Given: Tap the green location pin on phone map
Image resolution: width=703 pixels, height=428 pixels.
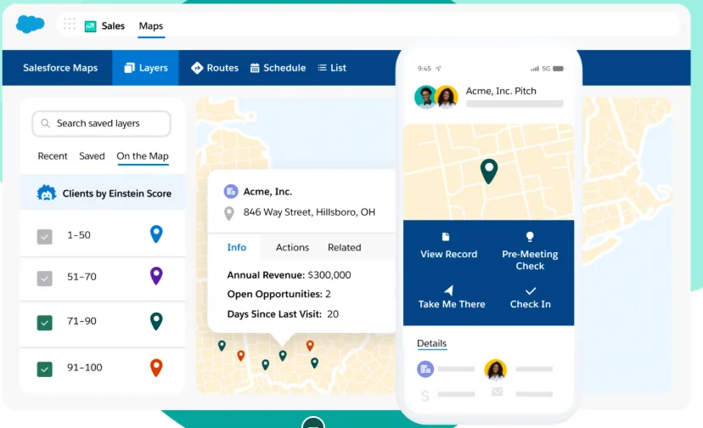Looking at the screenshot, I should pyautogui.click(x=489, y=172).
